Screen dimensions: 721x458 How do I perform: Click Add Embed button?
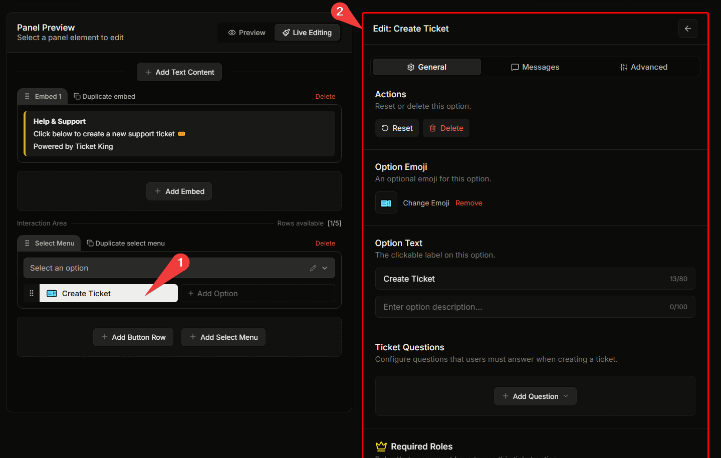click(x=179, y=191)
